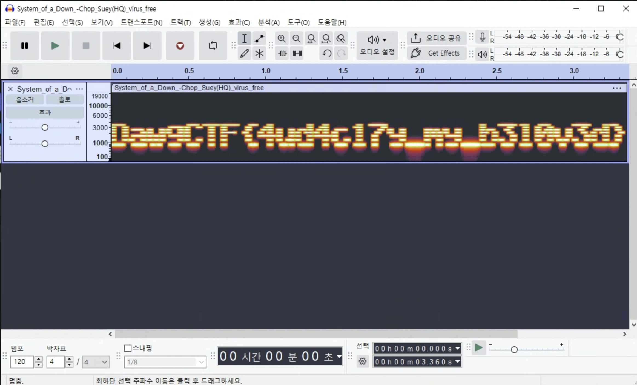Open the 1/8 snapping dropdown
637x385 pixels.
tap(165, 362)
